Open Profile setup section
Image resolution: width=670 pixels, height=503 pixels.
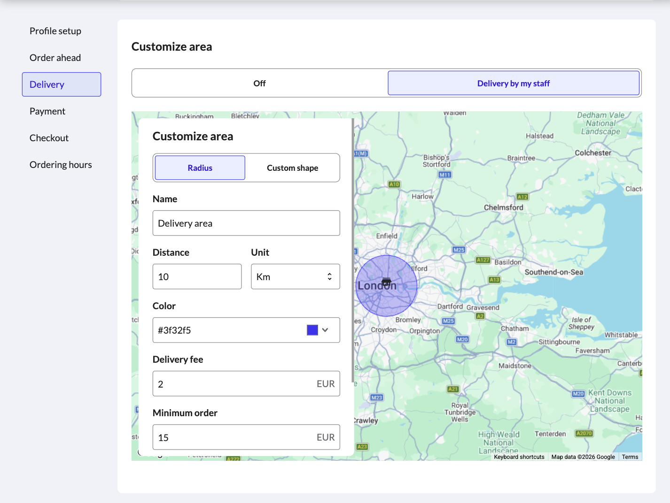(55, 31)
